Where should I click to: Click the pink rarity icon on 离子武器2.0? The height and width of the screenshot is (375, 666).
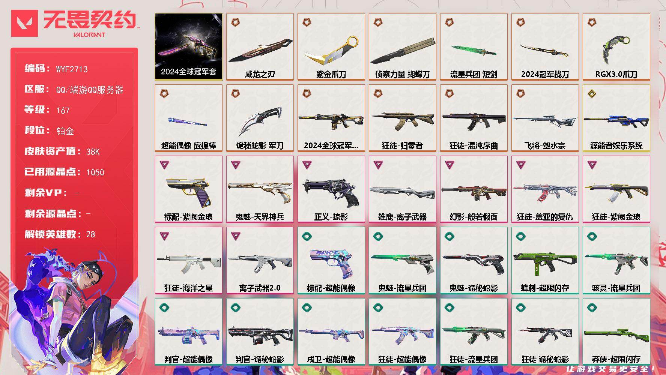[235, 236]
